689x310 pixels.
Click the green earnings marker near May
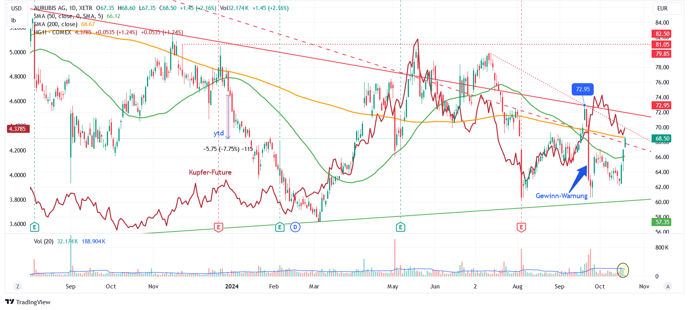pyautogui.click(x=400, y=227)
